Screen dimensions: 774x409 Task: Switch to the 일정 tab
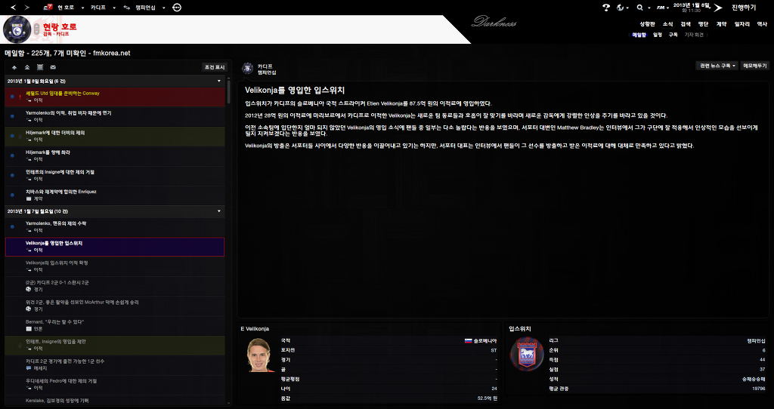click(x=658, y=35)
